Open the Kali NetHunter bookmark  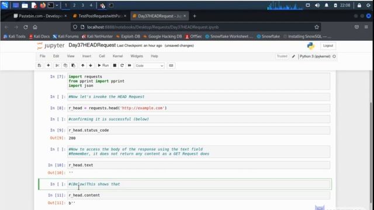pyautogui.click(x=97, y=36)
